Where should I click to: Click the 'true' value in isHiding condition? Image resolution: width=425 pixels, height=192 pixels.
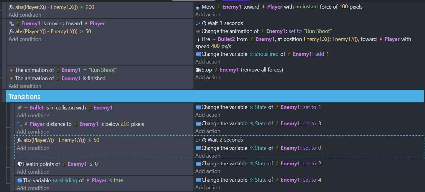tap(118, 180)
